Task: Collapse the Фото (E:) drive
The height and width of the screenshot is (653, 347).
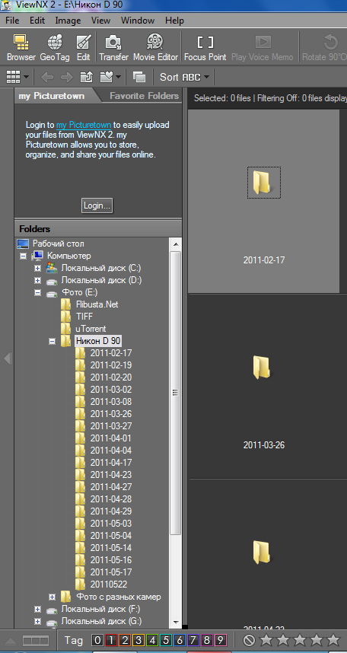Action: (x=37, y=293)
